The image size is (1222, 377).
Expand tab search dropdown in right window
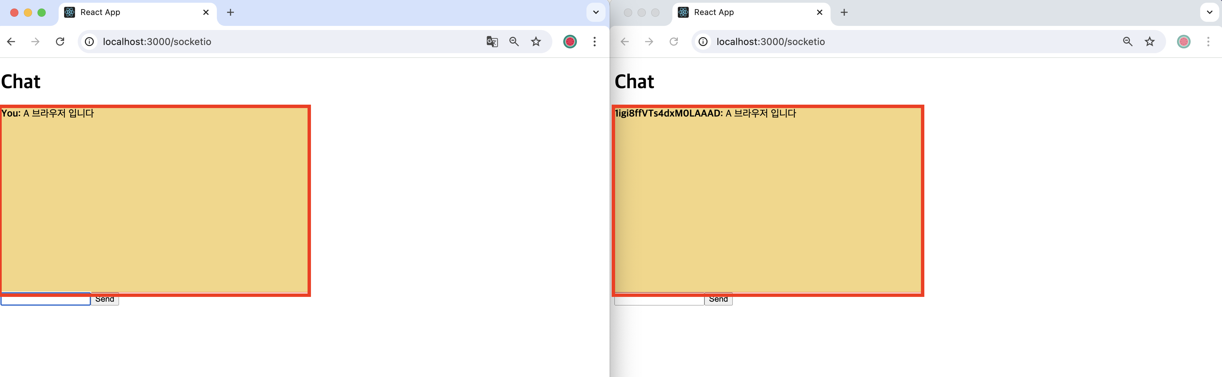pos(1209,12)
